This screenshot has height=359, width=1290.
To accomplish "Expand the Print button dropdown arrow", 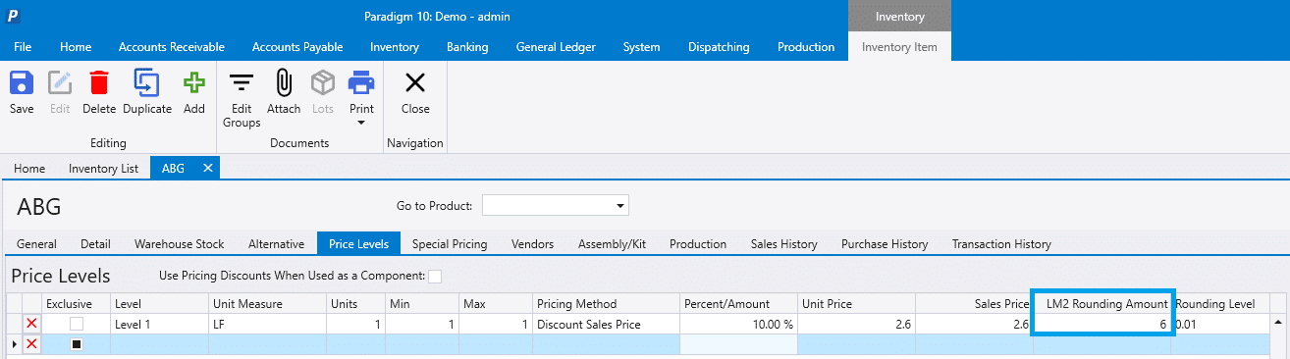I will point(361,123).
